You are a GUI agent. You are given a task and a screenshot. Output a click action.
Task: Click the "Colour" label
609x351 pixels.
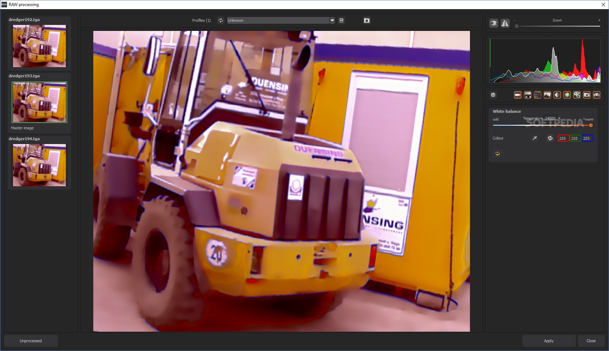[498, 138]
